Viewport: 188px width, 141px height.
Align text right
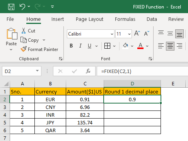179,46
